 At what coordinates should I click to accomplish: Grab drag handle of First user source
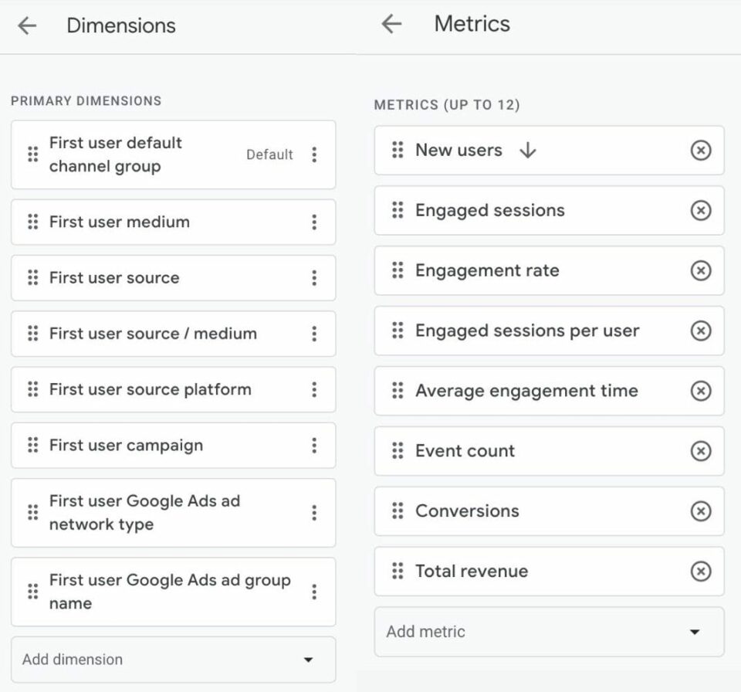pos(32,278)
